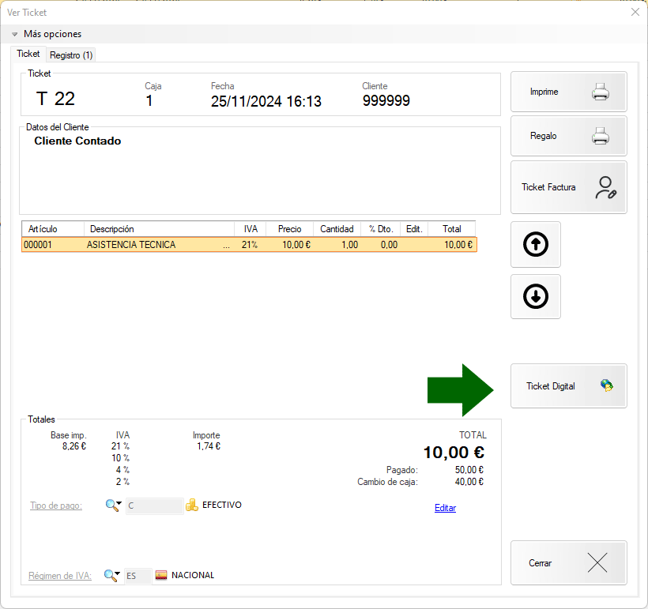Click the Imprime printer button
The image size is (648, 609).
[568, 92]
